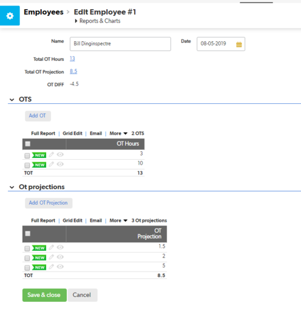Check the box for the 10-hour OT row
The height and width of the screenshot is (311, 301).
[27, 165]
